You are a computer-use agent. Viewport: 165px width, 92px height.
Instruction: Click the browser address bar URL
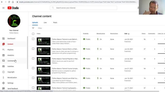tap(78, 2)
